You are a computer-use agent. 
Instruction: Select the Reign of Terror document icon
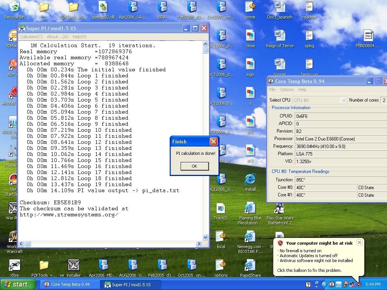pos(280,39)
